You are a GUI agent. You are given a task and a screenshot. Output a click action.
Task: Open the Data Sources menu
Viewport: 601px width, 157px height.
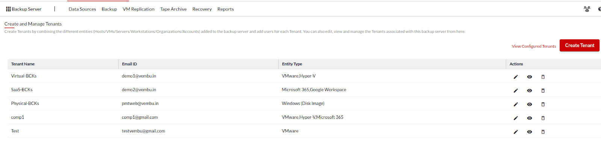tap(82, 9)
